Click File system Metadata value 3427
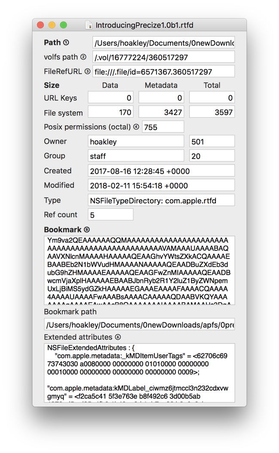This screenshot has height=453, width=279. (x=161, y=112)
